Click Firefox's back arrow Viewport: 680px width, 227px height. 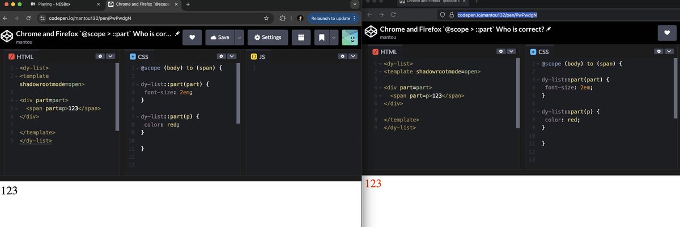click(370, 14)
